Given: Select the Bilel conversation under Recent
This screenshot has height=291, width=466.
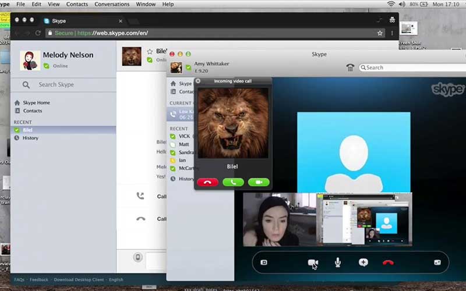Looking at the screenshot, I should point(29,130).
